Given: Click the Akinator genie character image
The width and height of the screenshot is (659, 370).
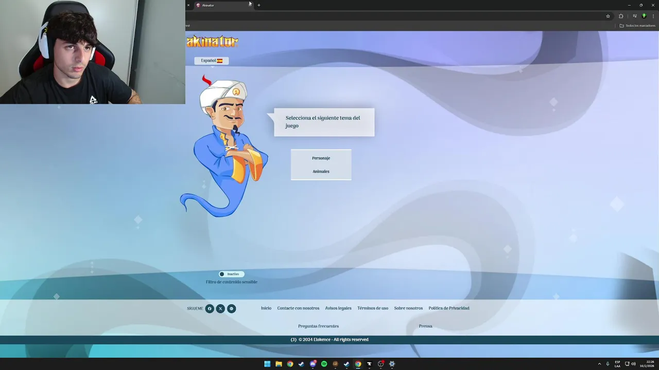Looking at the screenshot, I should pyautogui.click(x=224, y=146).
